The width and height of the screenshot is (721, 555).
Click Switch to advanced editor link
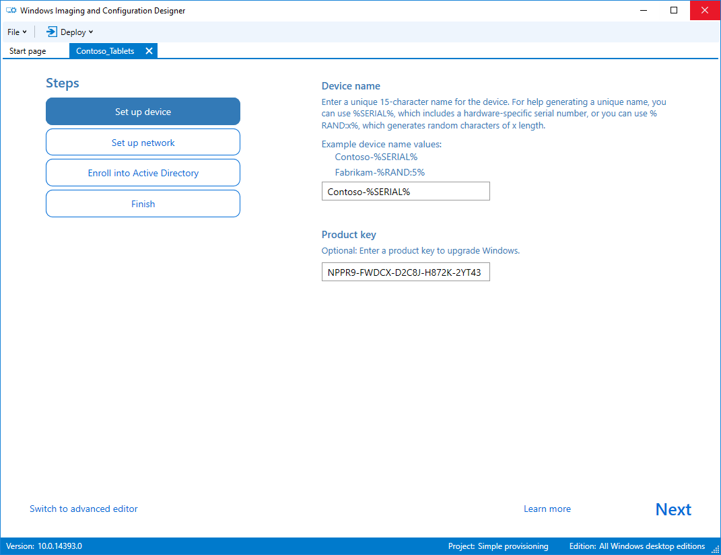click(x=83, y=509)
